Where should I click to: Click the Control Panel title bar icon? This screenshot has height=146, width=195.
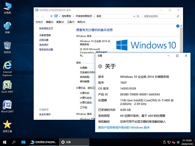pyautogui.click(x=37, y=10)
